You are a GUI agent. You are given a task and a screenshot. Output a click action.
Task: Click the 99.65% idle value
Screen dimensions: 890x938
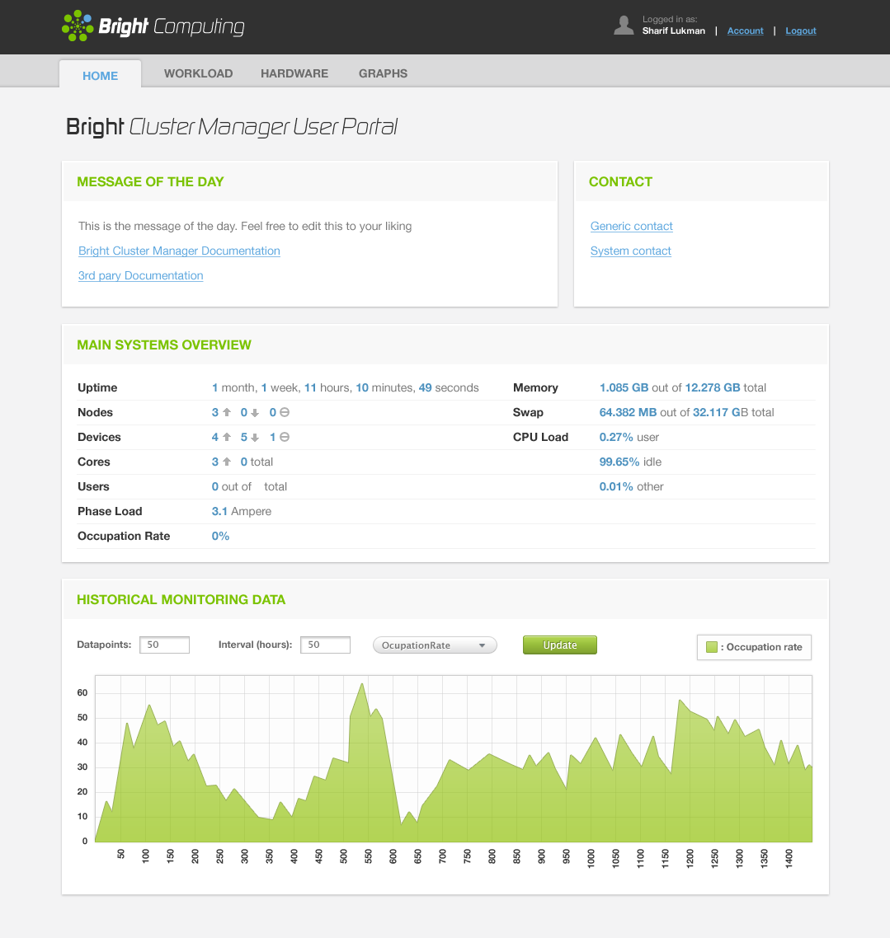point(630,462)
